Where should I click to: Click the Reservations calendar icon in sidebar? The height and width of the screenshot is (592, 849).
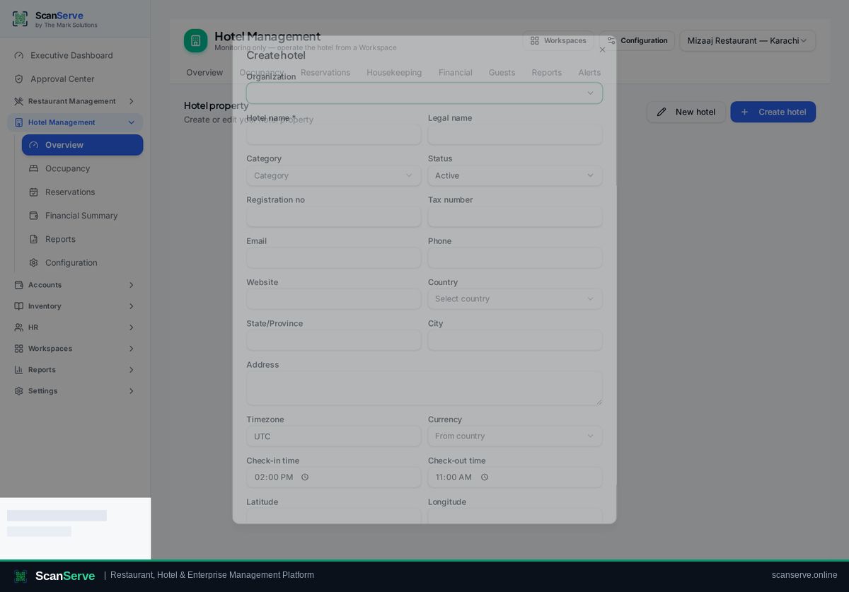(33, 192)
